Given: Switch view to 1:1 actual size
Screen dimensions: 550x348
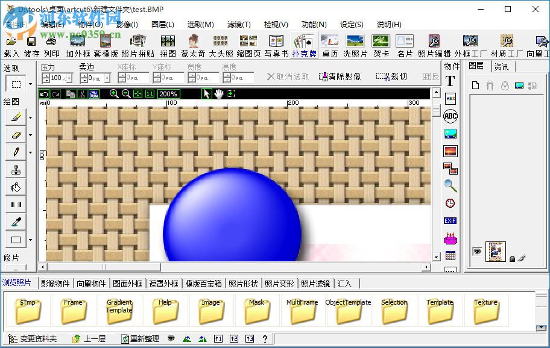Looking at the screenshot, I should [x=150, y=94].
